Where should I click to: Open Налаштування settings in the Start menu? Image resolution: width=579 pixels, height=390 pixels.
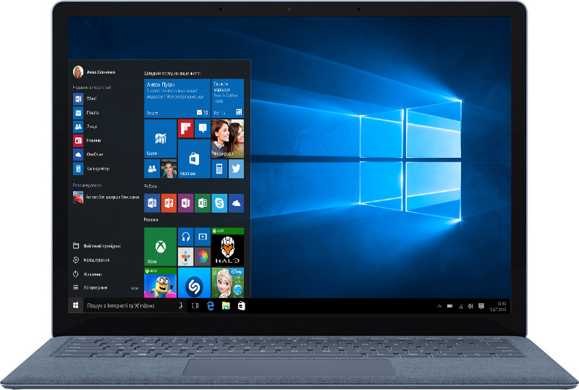click(x=91, y=260)
